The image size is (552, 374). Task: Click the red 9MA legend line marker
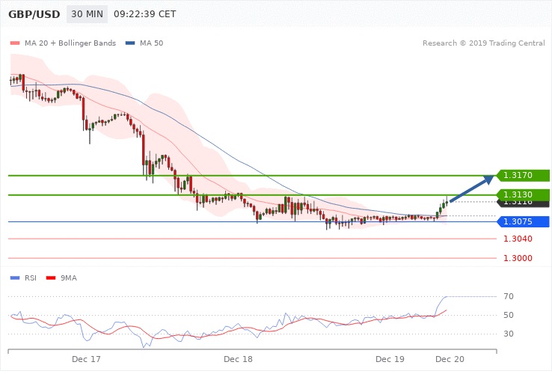pyautogui.click(x=51, y=278)
